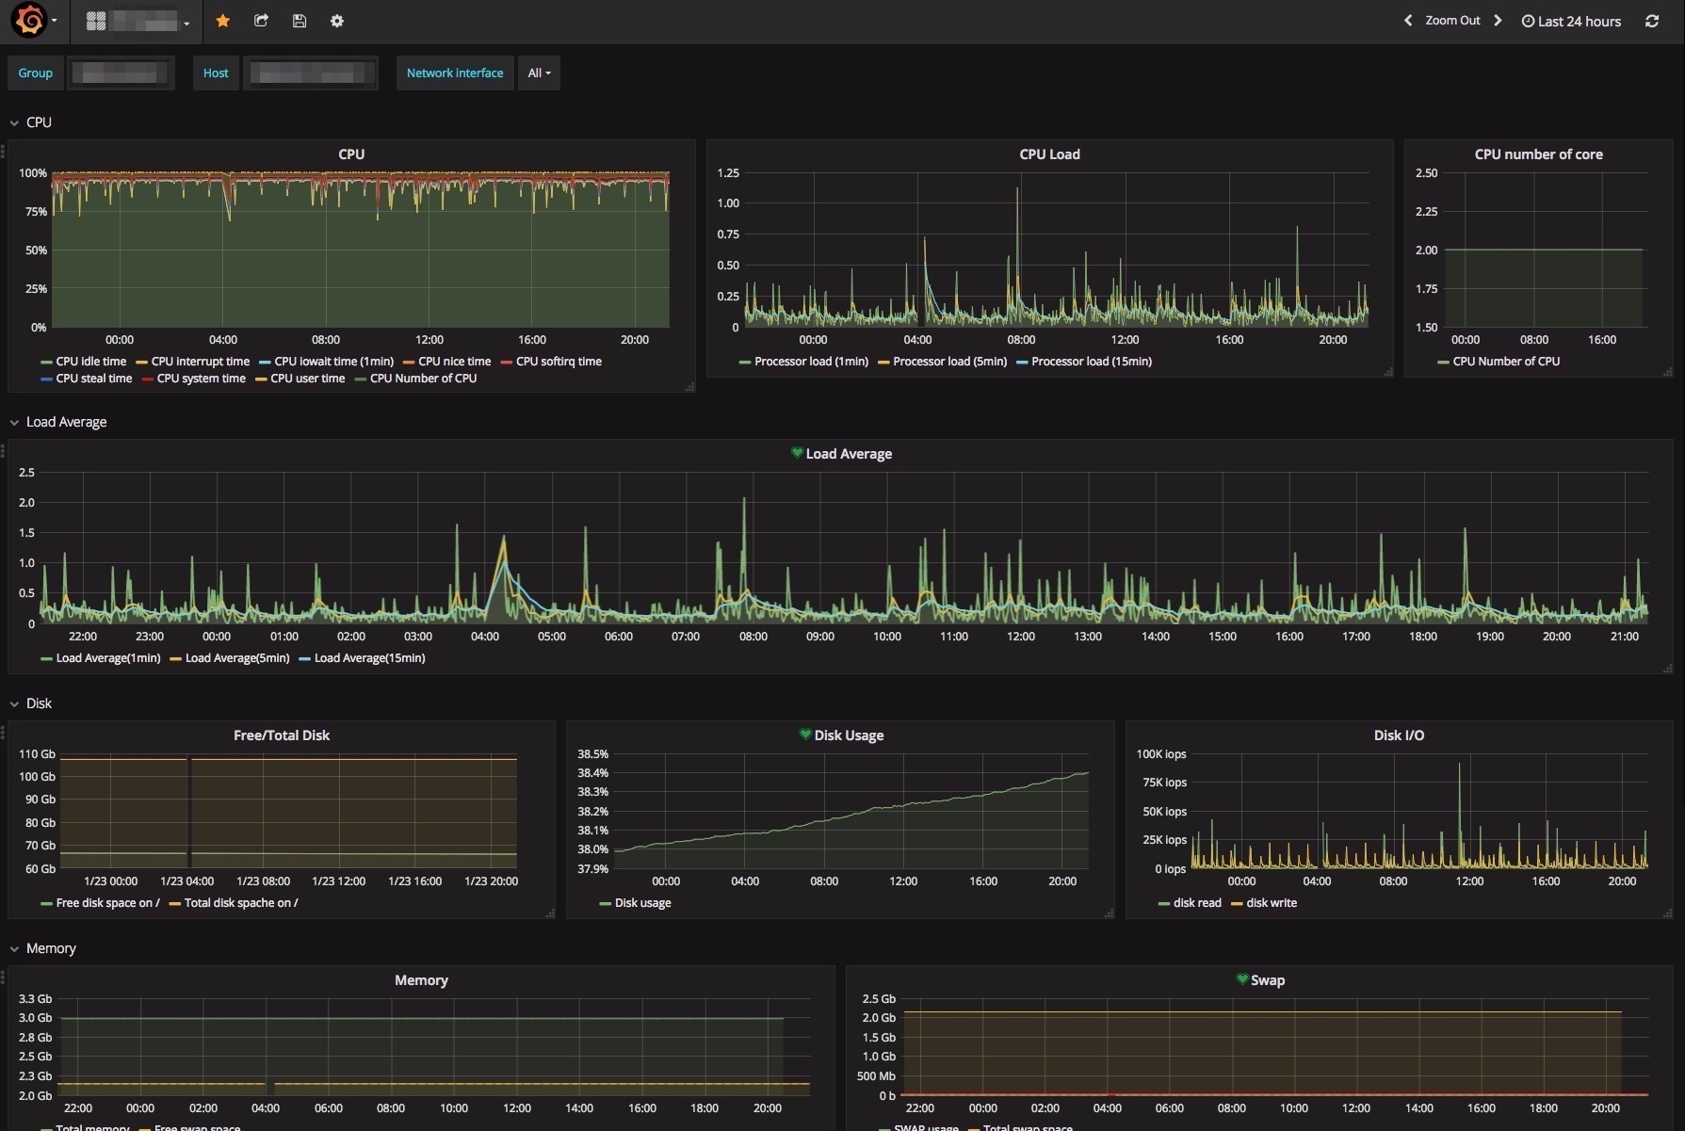Screen dimensions: 1685x1131
Task: Toggle disk write series in Disk I/O legend
Action: tap(1271, 903)
